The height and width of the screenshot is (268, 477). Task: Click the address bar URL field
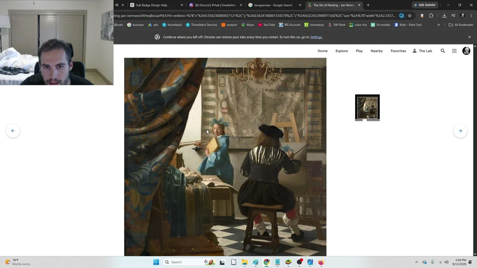point(255,16)
